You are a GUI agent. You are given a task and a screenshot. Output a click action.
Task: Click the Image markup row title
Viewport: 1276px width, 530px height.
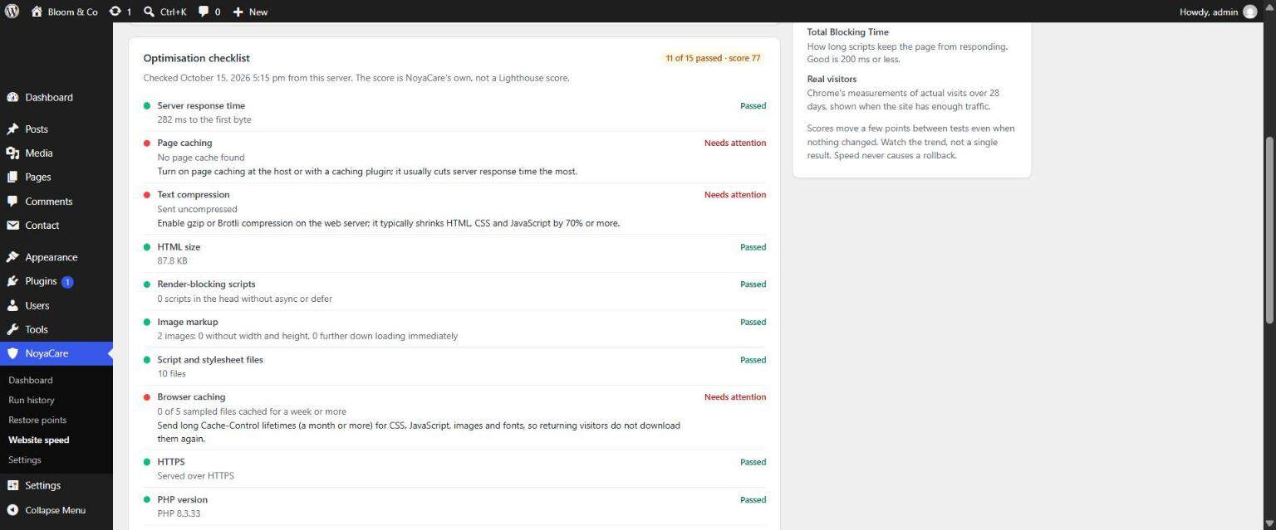tap(188, 322)
